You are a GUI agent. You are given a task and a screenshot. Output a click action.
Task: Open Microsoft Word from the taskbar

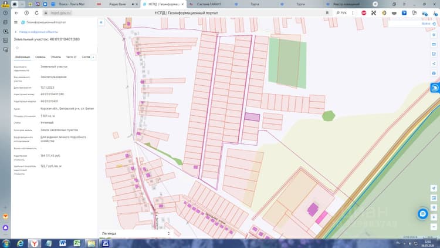pos(63,243)
